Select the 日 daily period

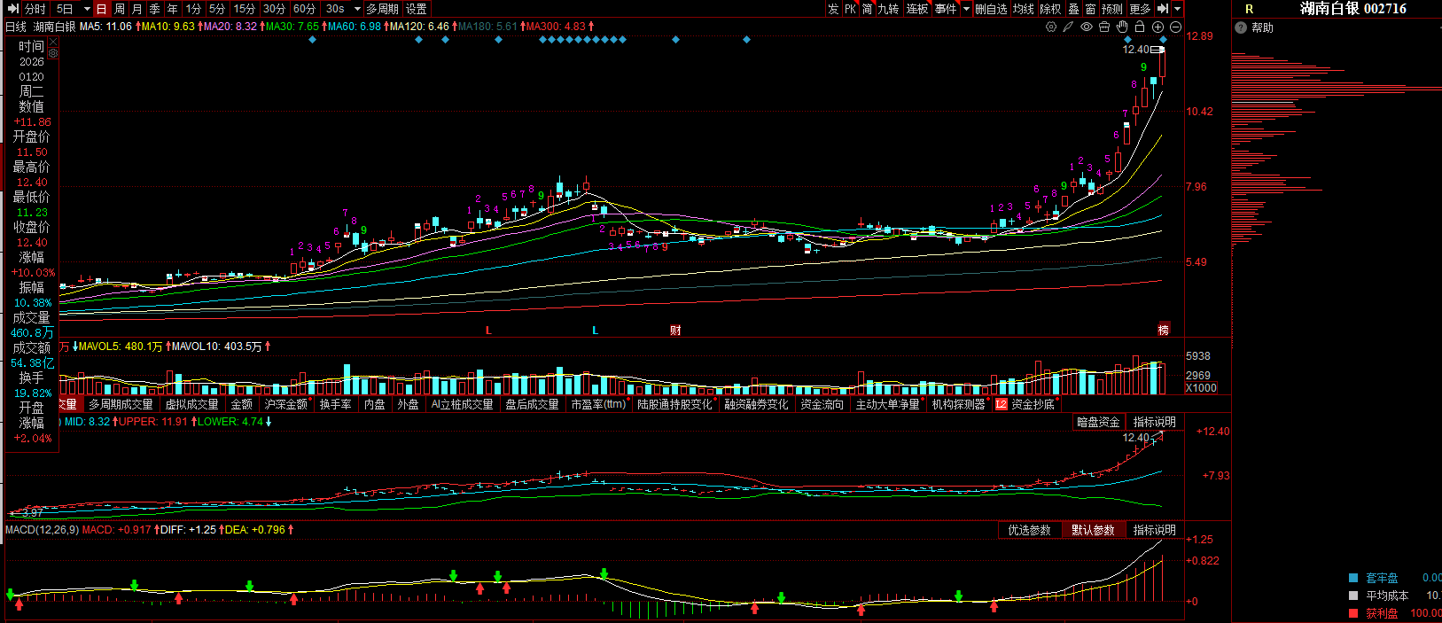pyautogui.click(x=102, y=9)
